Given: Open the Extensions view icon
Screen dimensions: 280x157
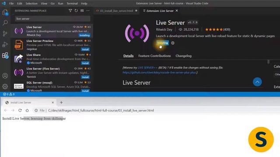Looking at the screenshot, I should tap(5, 55).
